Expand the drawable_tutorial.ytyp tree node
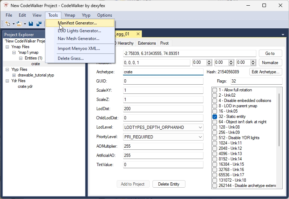The image size is (289, 199). click(14, 75)
